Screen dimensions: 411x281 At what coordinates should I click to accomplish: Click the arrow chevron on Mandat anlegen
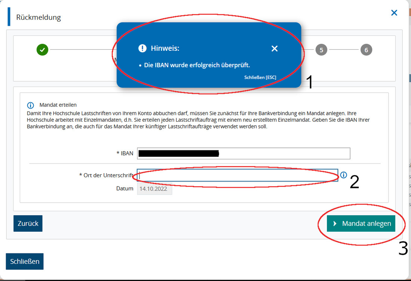335,224
